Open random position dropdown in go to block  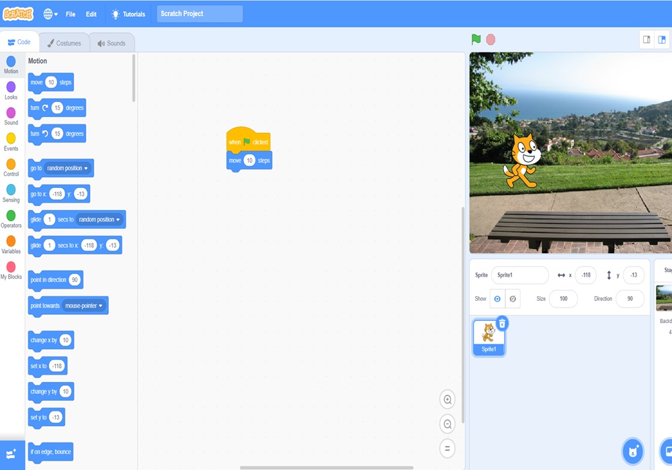point(68,169)
